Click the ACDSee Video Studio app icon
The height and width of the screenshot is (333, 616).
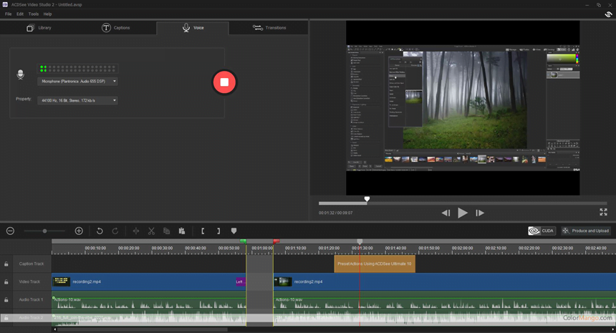coord(5,4)
